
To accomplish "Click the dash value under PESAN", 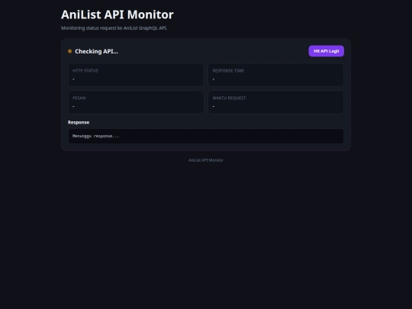I will 73,106.
